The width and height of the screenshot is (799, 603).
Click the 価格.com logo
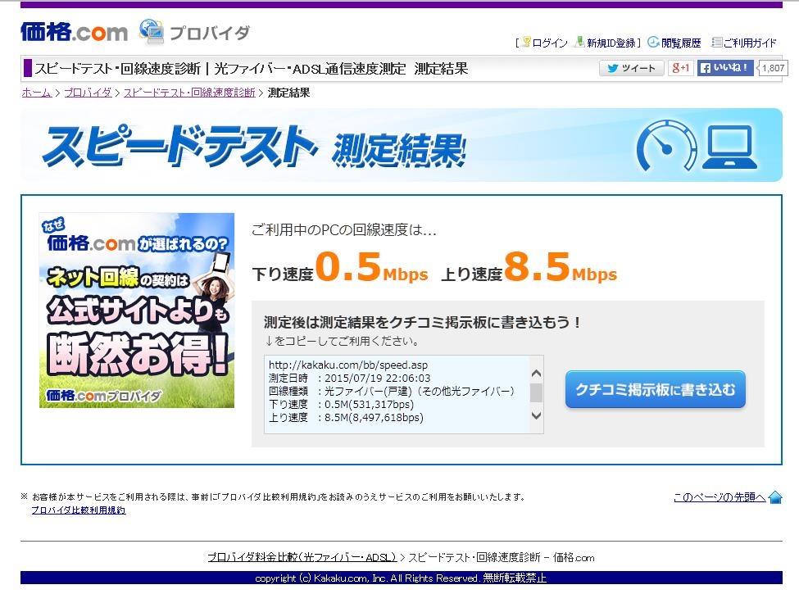pyautogui.click(x=74, y=32)
